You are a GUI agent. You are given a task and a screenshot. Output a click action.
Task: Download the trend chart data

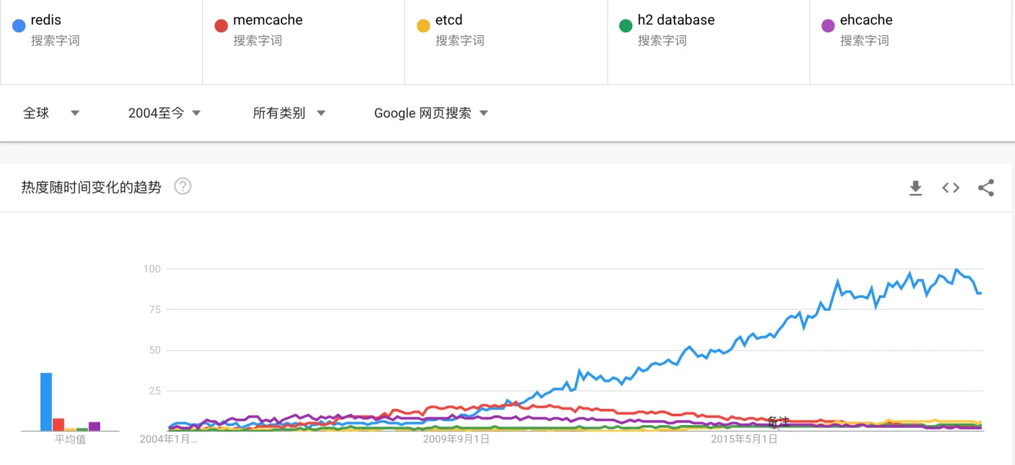(x=916, y=188)
